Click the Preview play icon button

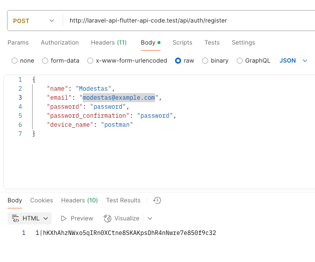click(x=64, y=218)
